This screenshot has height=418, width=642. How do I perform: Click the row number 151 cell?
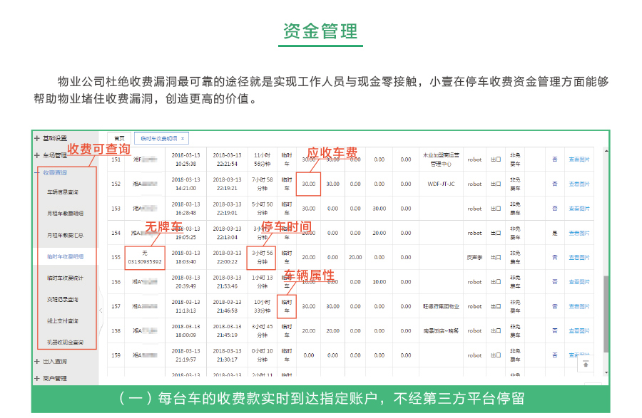point(116,160)
